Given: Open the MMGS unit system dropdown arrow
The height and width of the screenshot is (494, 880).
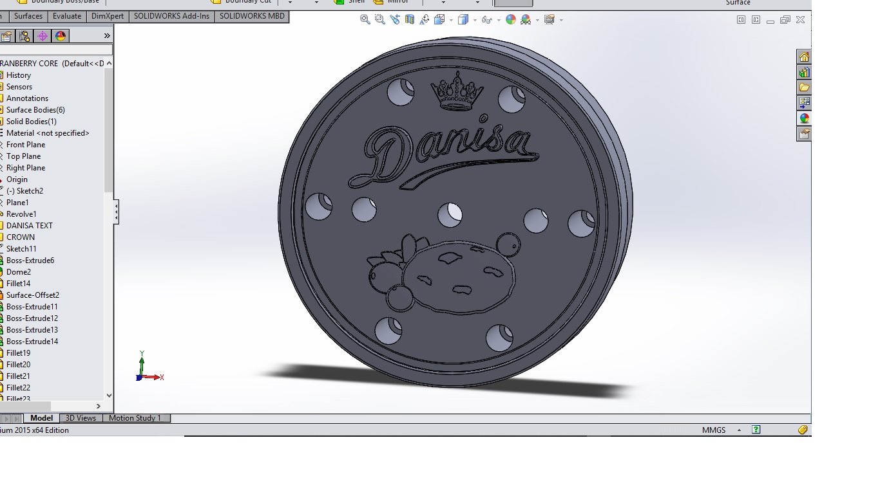Looking at the screenshot, I should click(739, 430).
